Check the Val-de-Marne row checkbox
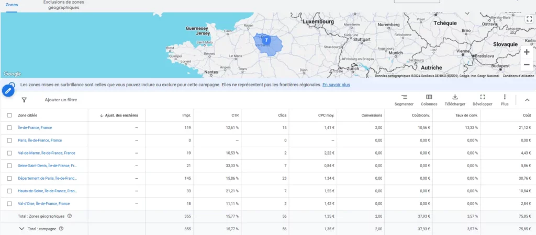 [9, 153]
